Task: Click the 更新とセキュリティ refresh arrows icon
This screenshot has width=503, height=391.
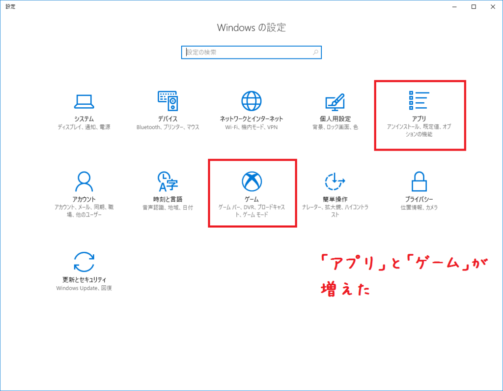Action: coord(84,262)
